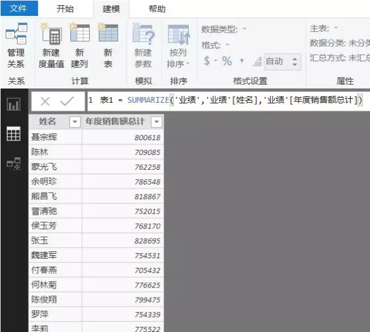
Task: Select cell with name 付春燕
Action: tap(55, 270)
